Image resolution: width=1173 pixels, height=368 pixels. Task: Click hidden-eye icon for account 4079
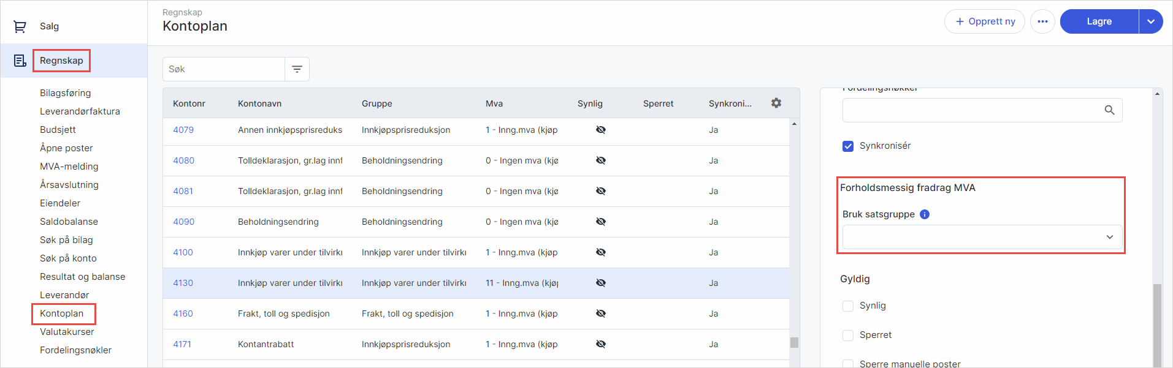point(600,130)
